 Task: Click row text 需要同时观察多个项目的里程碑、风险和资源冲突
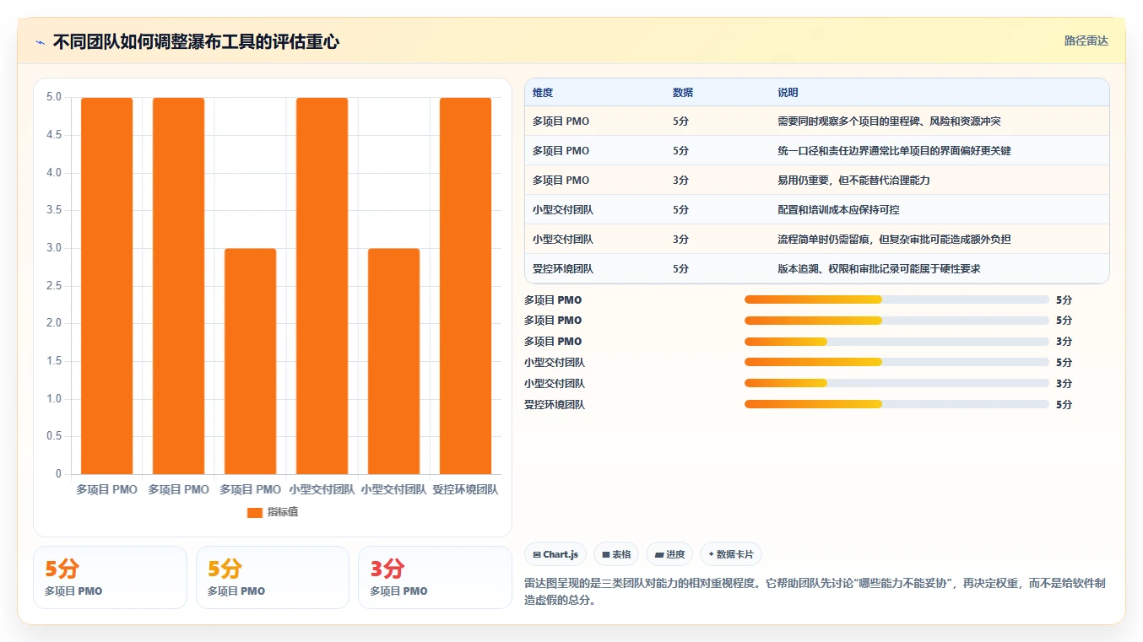pos(889,121)
